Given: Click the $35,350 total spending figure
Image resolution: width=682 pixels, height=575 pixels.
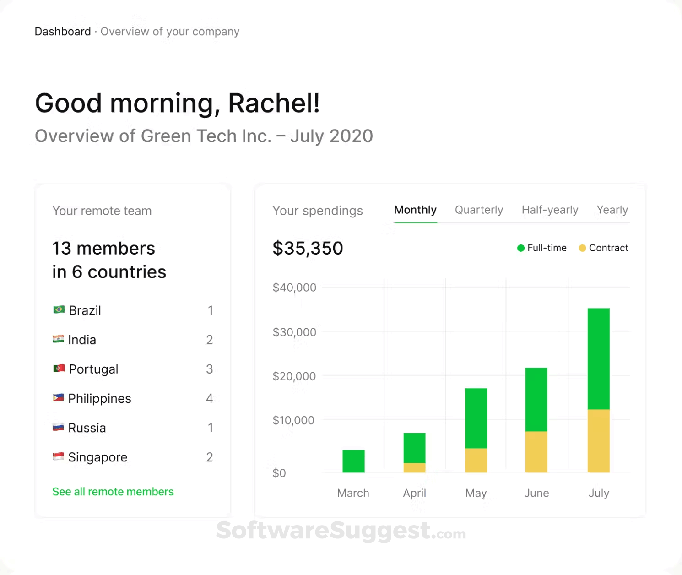Looking at the screenshot, I should (x=308, y=248).
